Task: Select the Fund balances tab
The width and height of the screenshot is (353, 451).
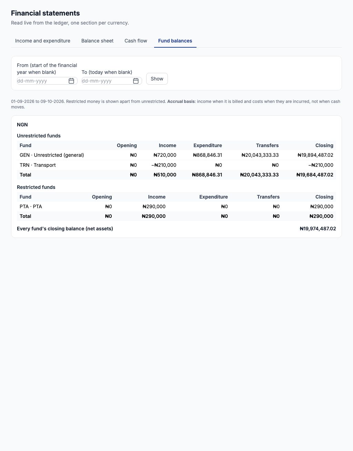Action: [x=175, y=41]
